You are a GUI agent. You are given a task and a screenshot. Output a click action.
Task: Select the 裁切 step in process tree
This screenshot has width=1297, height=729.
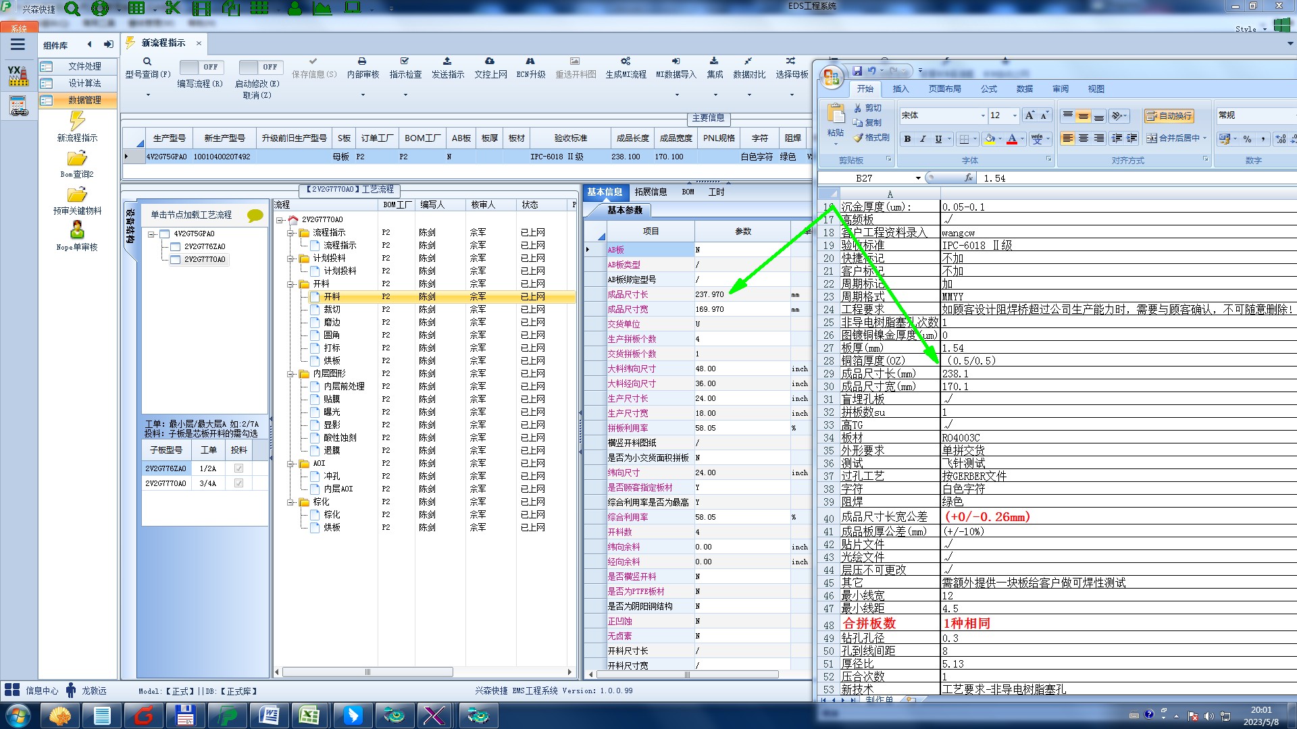point(332,310)
